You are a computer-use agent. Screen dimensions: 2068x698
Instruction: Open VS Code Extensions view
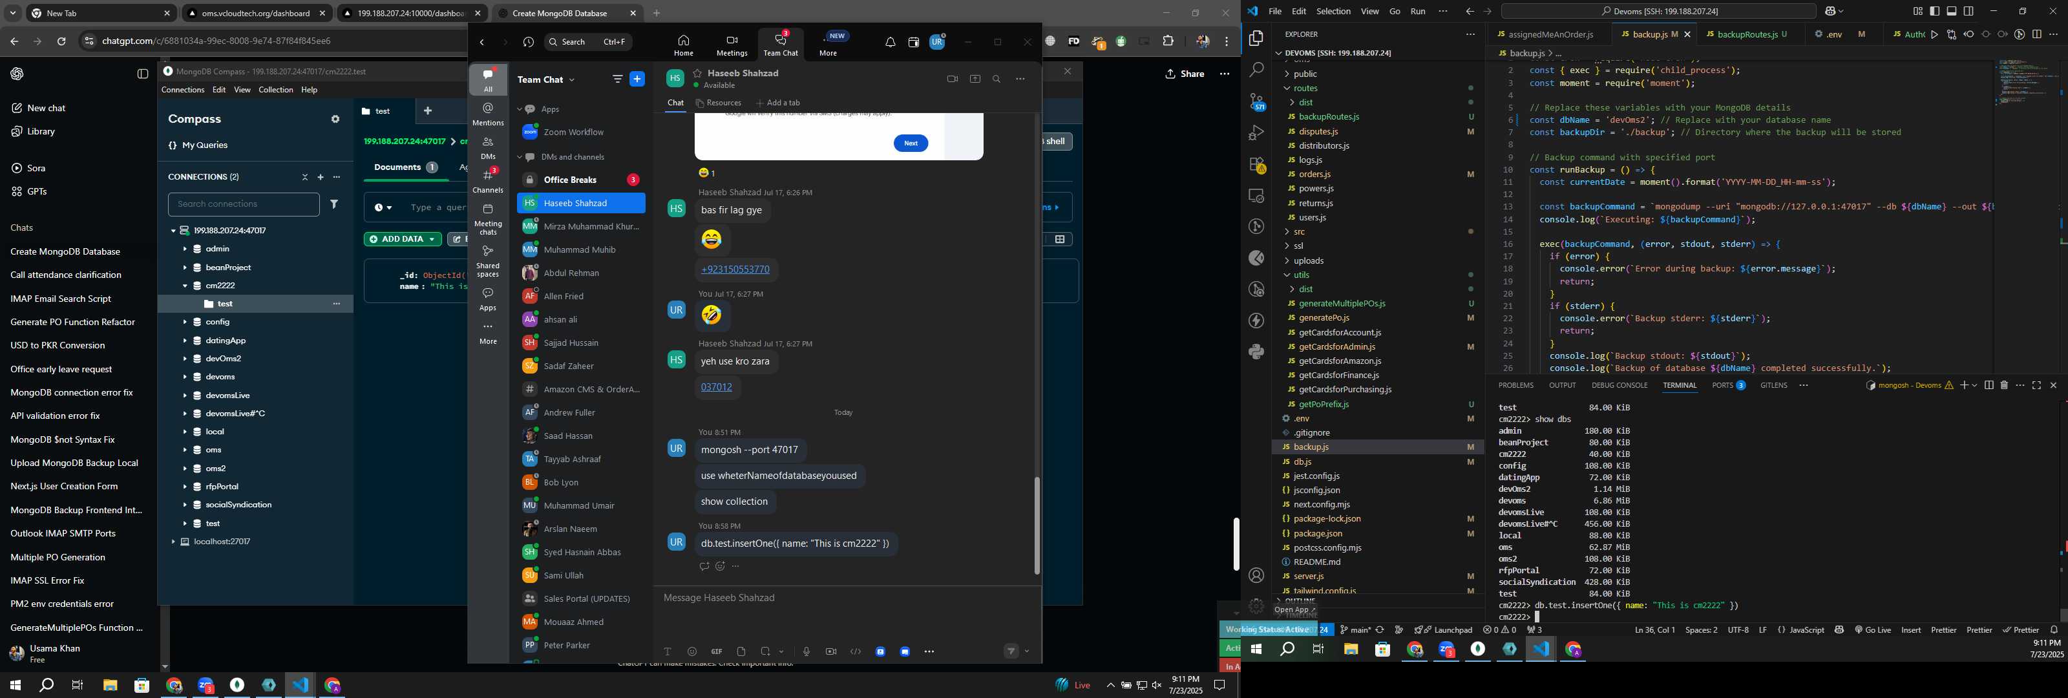point(1256,165)
